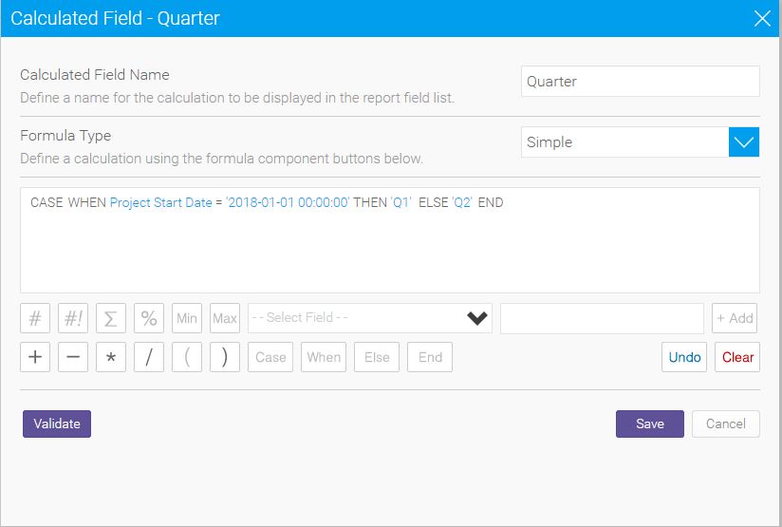Insert an opening parenthesis

pos(187,357)
